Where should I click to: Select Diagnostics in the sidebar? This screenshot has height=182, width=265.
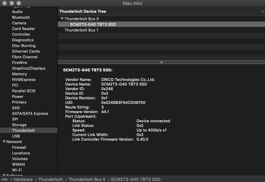[23, 40]
